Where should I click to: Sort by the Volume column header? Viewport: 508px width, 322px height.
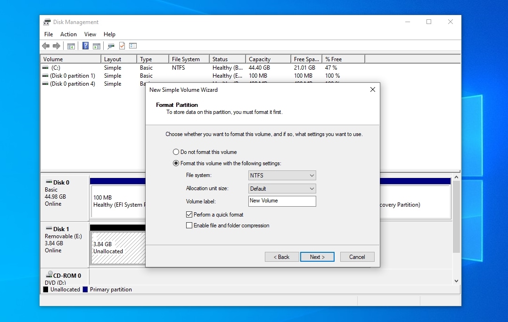tap(71, 59)
